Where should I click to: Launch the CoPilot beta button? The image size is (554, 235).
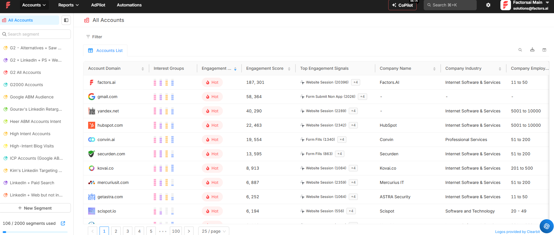402,5
